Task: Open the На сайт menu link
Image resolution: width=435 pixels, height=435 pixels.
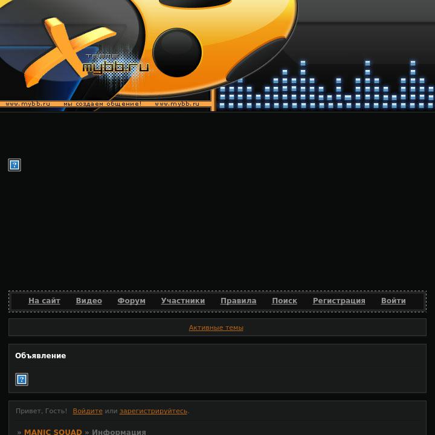Action: coord(44,301)
